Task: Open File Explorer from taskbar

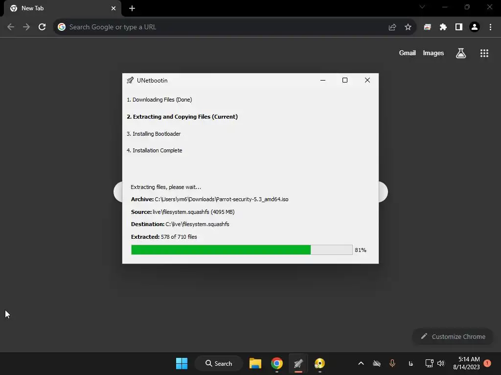Action: tap(255, 363)
